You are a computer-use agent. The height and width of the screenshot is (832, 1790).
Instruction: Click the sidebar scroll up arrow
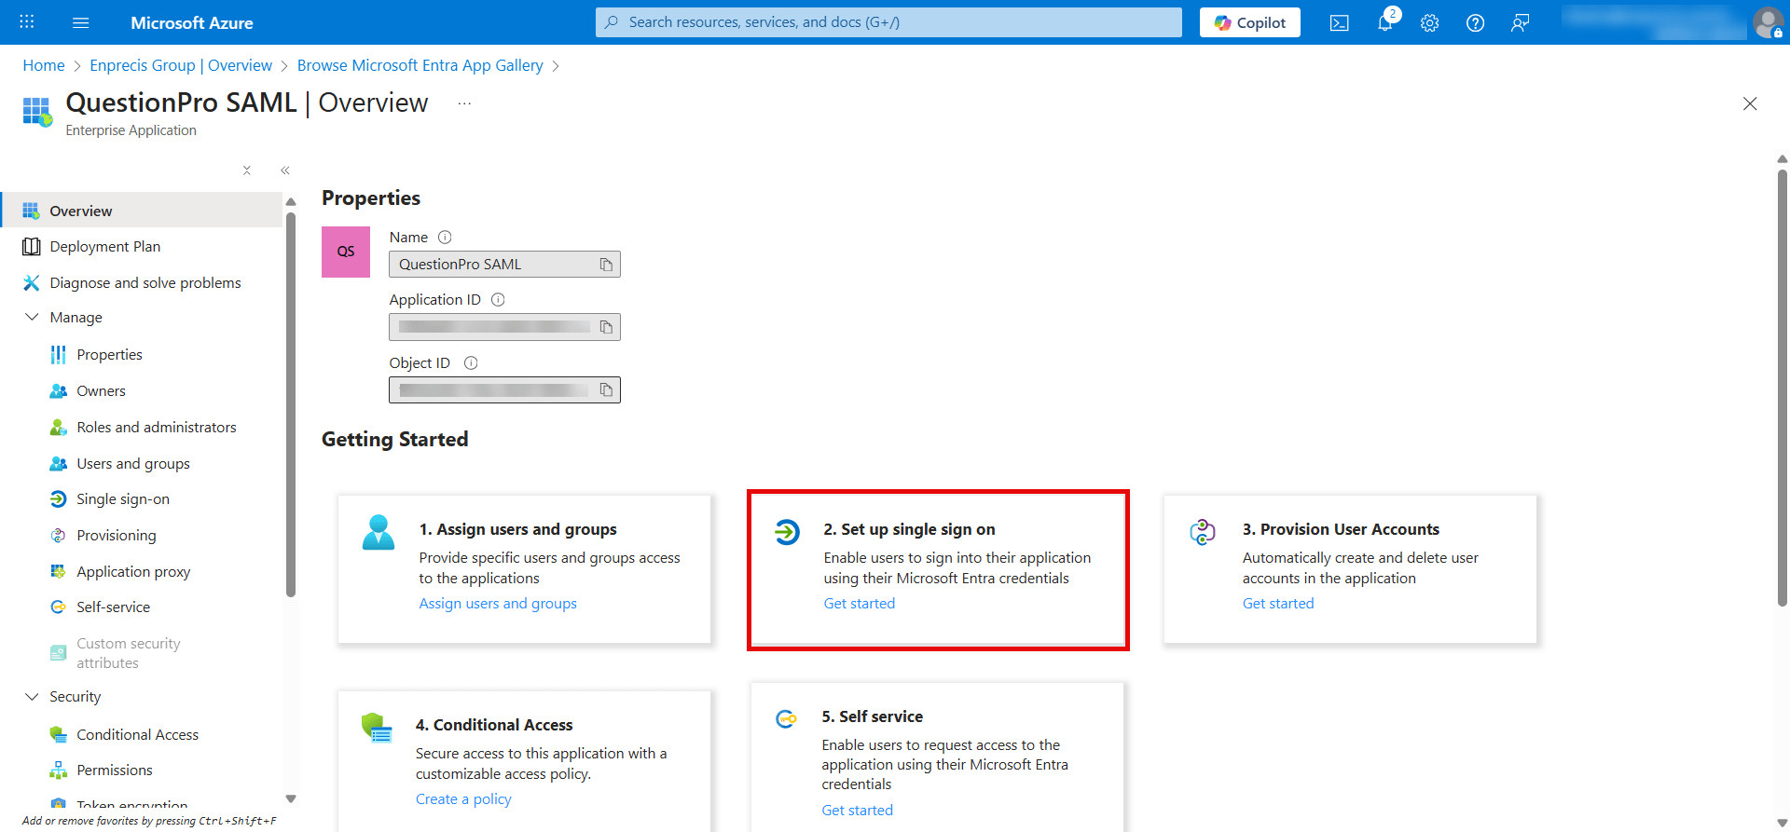tap(291, 201)
